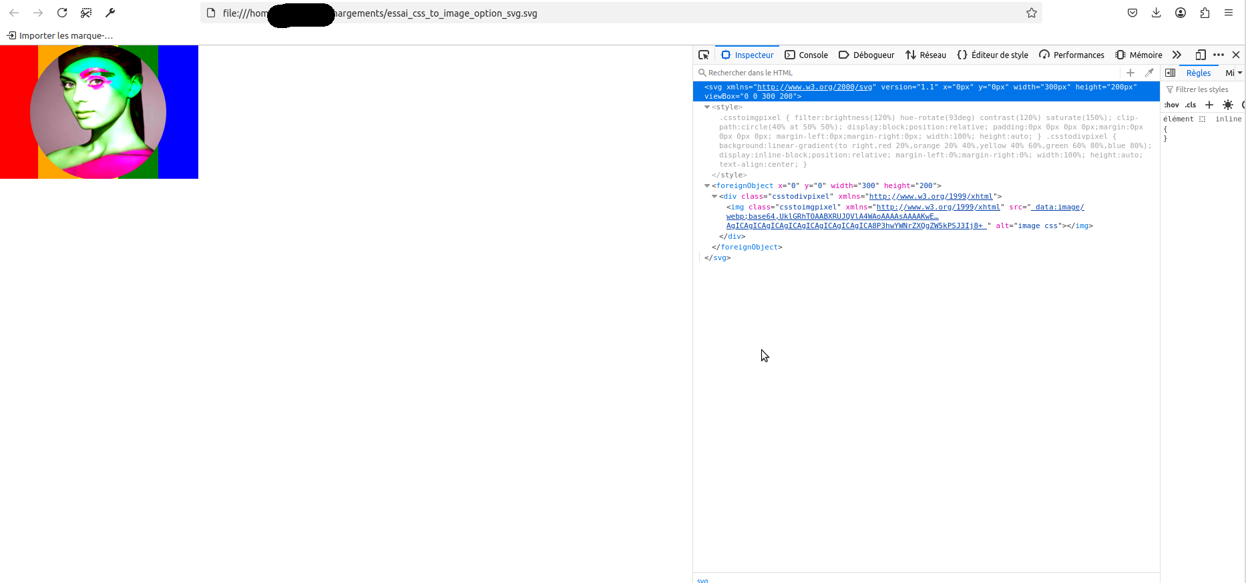Open developer tools via the wrench icon
Image resolution: width=1246 pixels, height=583 pixels.
pyautogui.click(x=110, y=13)
